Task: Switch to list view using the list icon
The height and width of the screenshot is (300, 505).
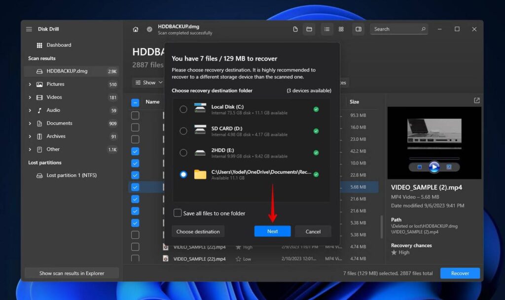Action: coord(327,29)
